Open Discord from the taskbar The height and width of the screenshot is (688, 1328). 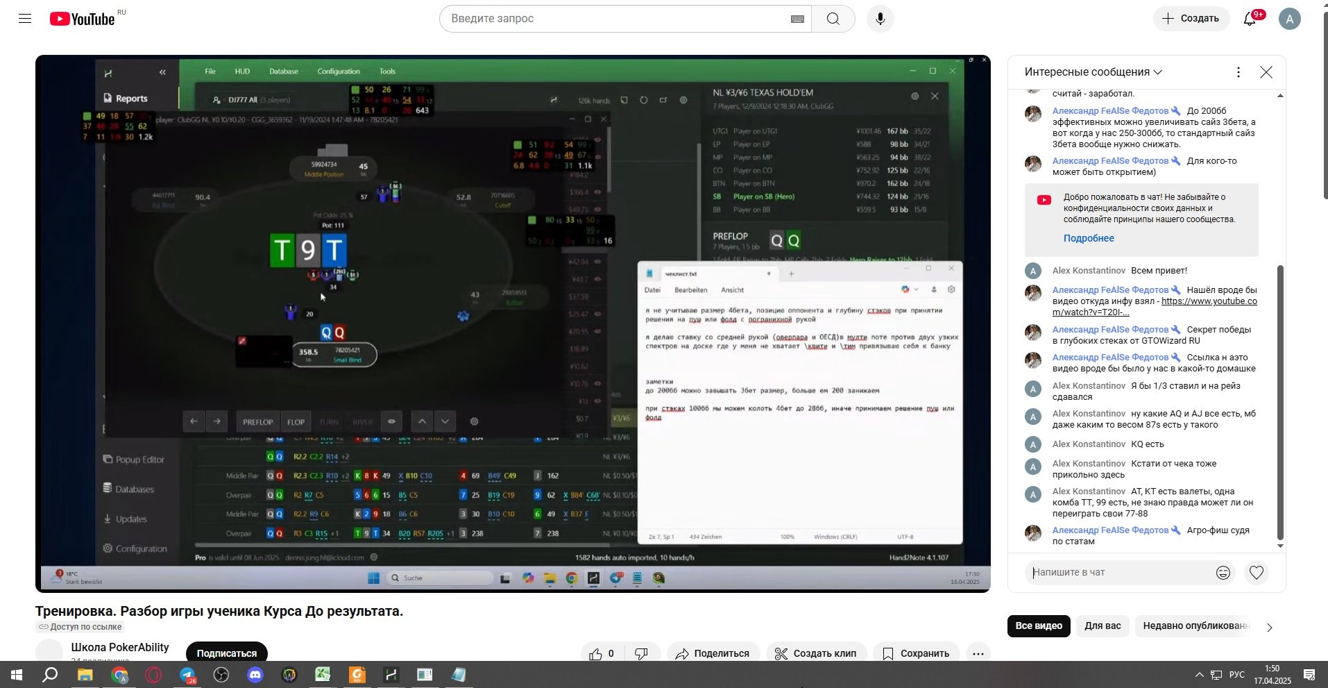click(255, 675)
